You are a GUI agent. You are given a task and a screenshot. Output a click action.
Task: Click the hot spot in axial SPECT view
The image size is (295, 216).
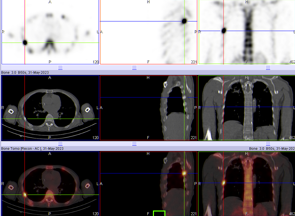pyautogui.click(x=25, y=43)
